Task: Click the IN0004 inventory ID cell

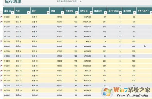Action: coord(7,32)
